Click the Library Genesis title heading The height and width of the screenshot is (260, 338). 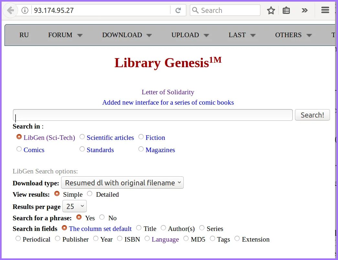pyautogui.click(x=168, y=63)
